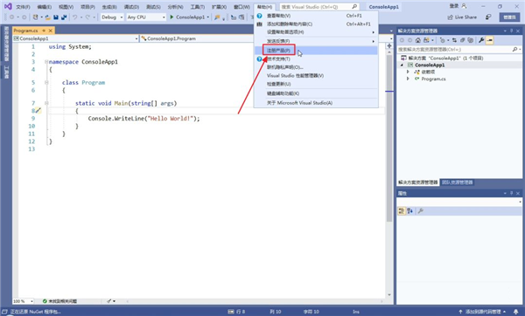Click the Find in Files toolbar icon
This screenshot has width=525, height=316.
[217, 17]
